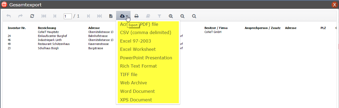Image resolution: width=339 pixels, height=108 pixels.
Task: Click the Bahnhofstrasse address cell
Action: pyautogui.click(x=98, y=36)
